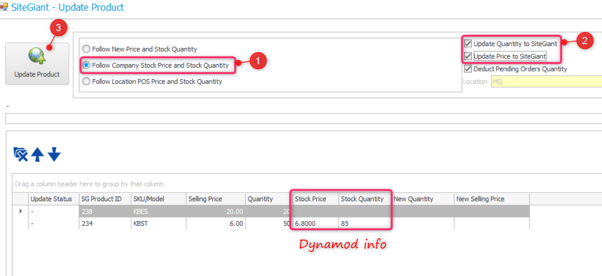The height and width of the screenshot is (276, 602).
Task: Select Follow Location POS Price and Stock Quantity
Action: pyautogui.click(x=153, y=81)
